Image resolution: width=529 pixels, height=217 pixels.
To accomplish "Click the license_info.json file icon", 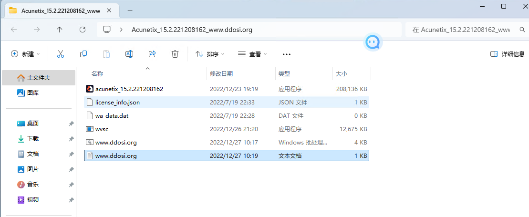I will pyautogui.click(x=89, y=102).
